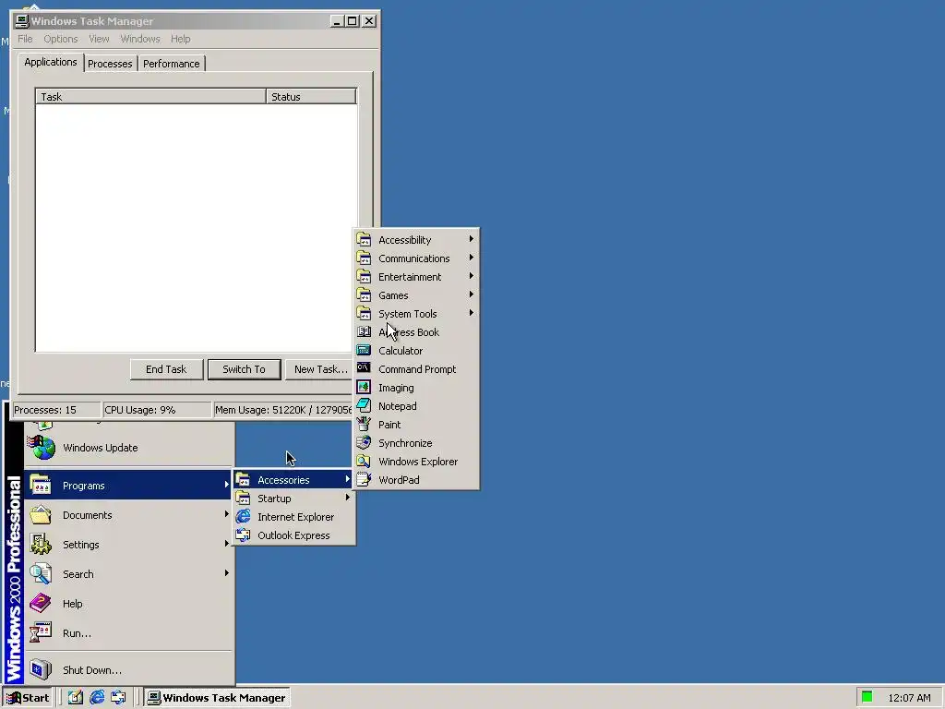Expand the Search submenu arrow
This screenshot has height=709, width=945.
tap(227, 572)
